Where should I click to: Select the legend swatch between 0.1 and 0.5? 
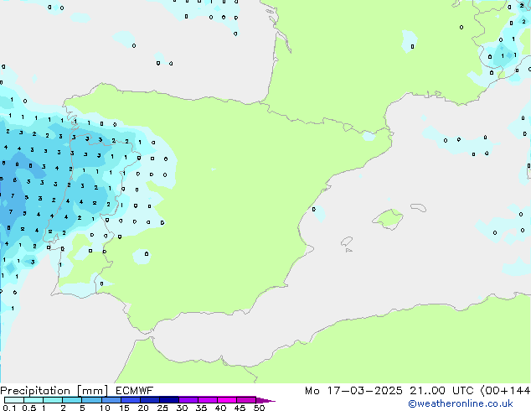pos(14,400)
